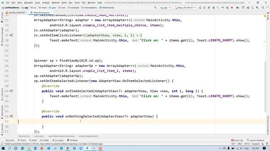The width and height of the screenshot is (270, 151).
Task: Toggle the read-only lock icon in status bar
Action: [x=263, y=144]
